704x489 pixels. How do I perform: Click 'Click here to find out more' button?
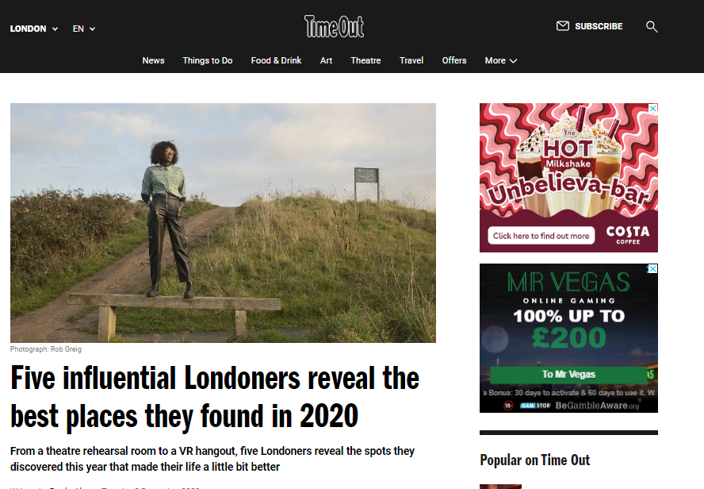(541, 236)
